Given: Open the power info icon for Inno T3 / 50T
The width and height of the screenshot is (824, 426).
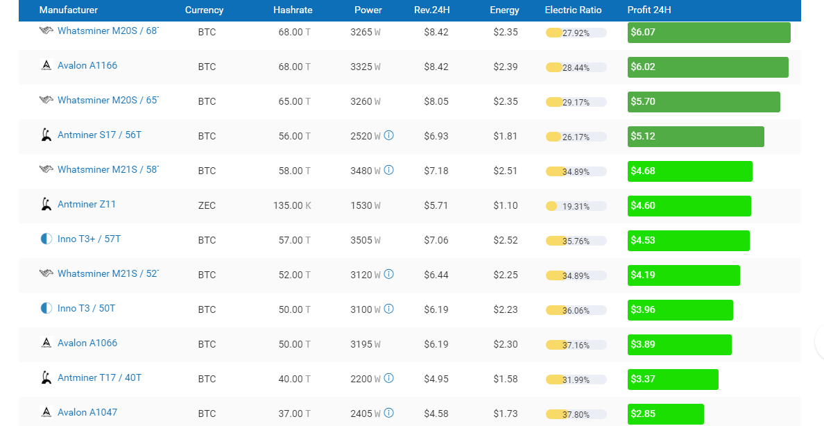Looking at the screenshot, I should pyautogui.click(x=389, y=309).
